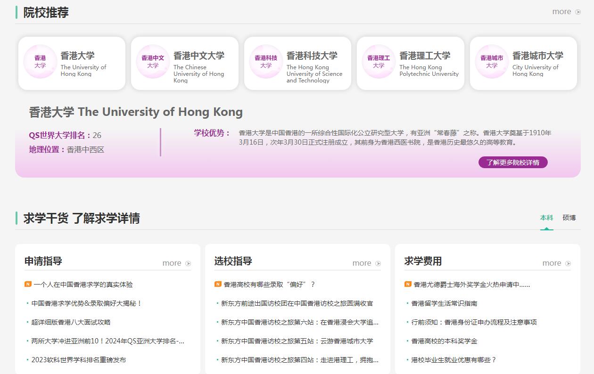Screen dimensions: 594x374
Task: Click the 香港科技大学 round logo icon
Action: coord(266,62)
